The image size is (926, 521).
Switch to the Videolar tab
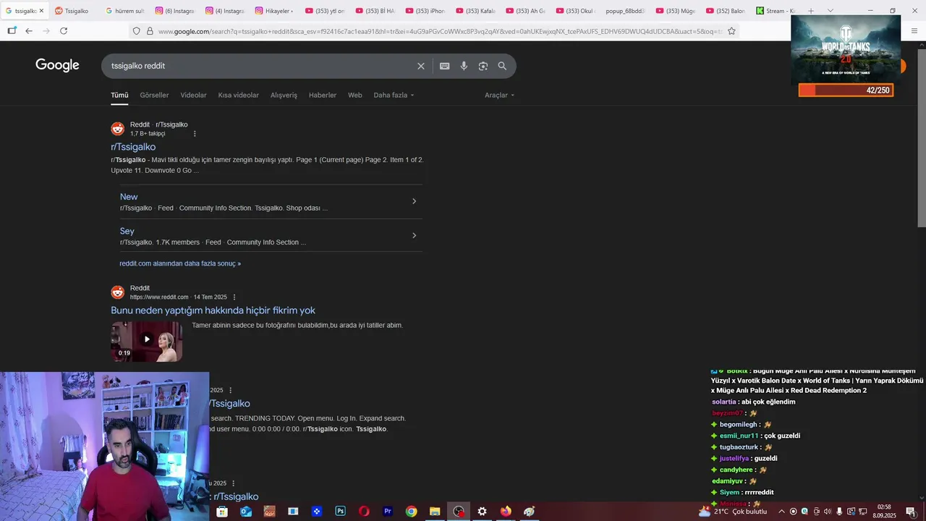point(193,96)
